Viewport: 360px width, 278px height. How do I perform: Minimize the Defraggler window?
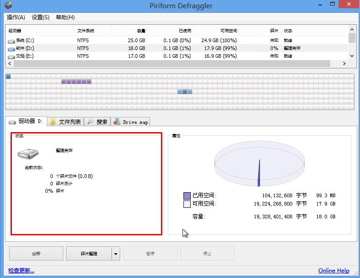click(x=320, y=5)
